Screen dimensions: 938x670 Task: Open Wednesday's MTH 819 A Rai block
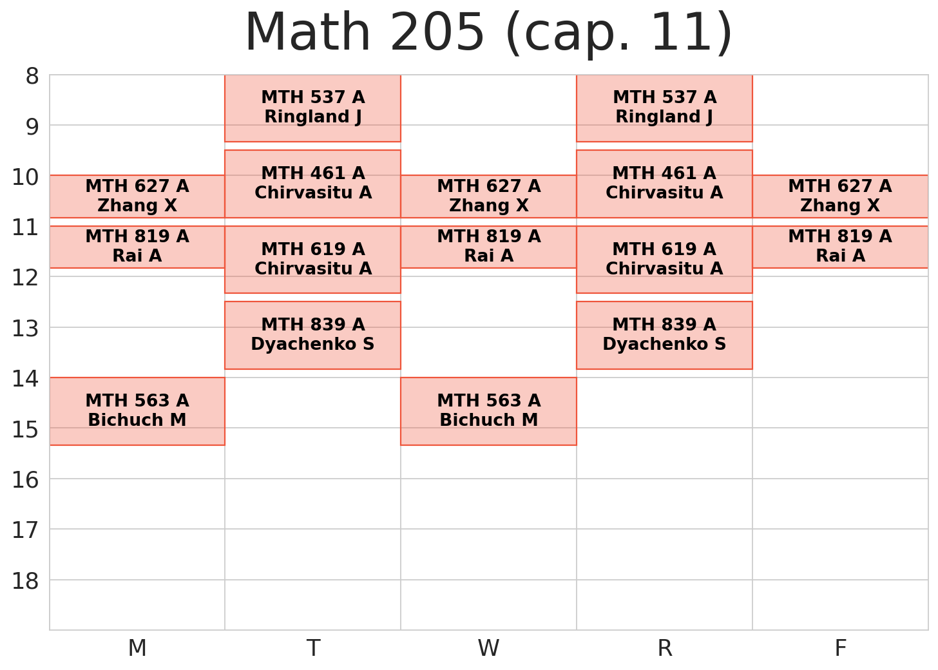(488, 246)
